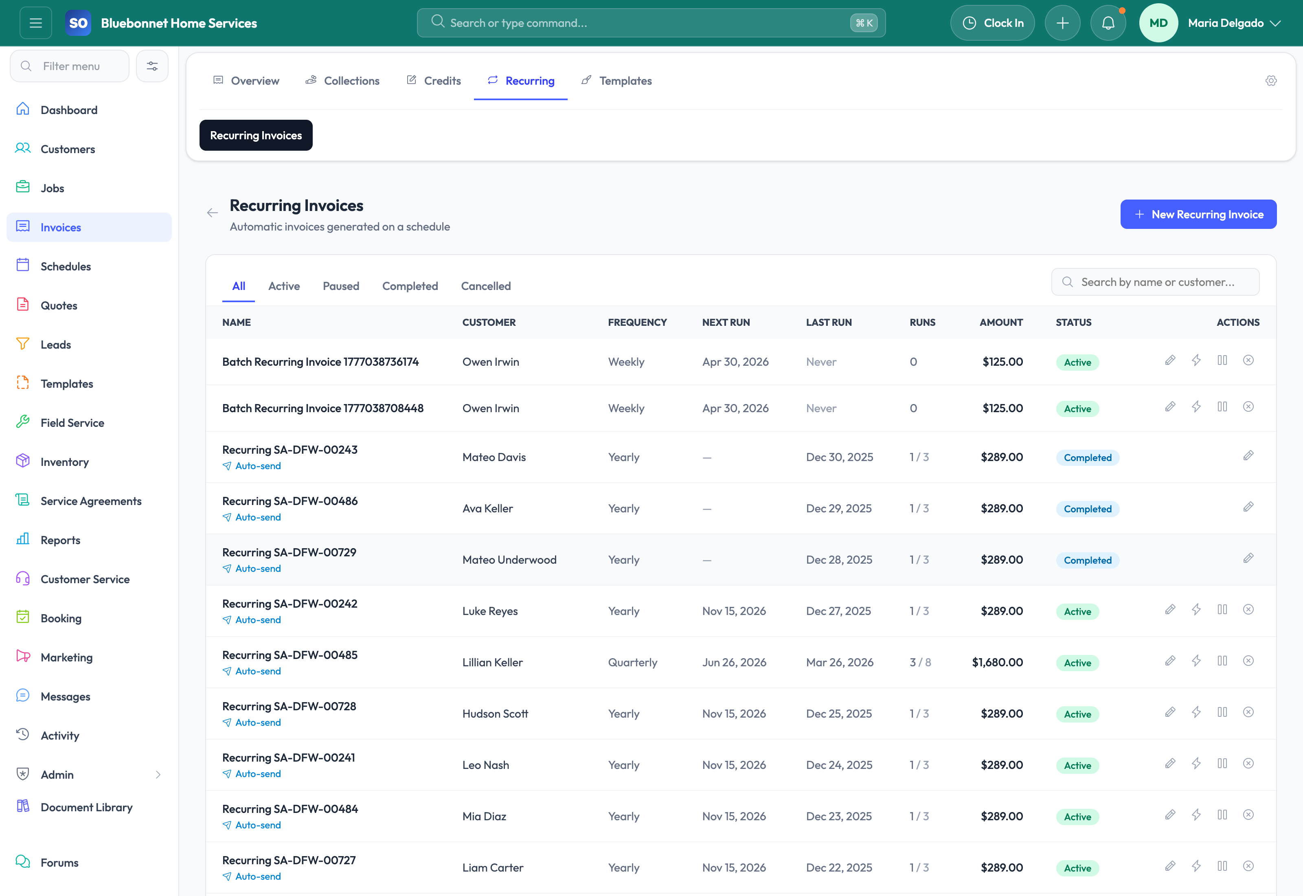1303x896 pixels.
Task: Select the Recurring Invoices pill button
Action: [256, 135]
